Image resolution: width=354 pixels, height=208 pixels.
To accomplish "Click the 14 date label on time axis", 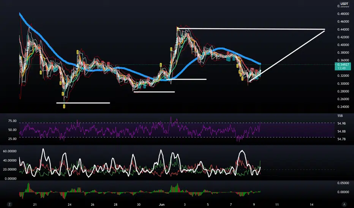I will (x=311, y=205).
